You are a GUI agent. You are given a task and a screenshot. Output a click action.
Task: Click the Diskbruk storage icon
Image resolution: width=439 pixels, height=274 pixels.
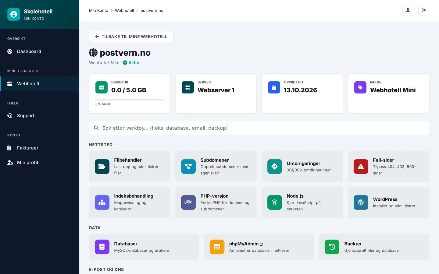(102, 87)
